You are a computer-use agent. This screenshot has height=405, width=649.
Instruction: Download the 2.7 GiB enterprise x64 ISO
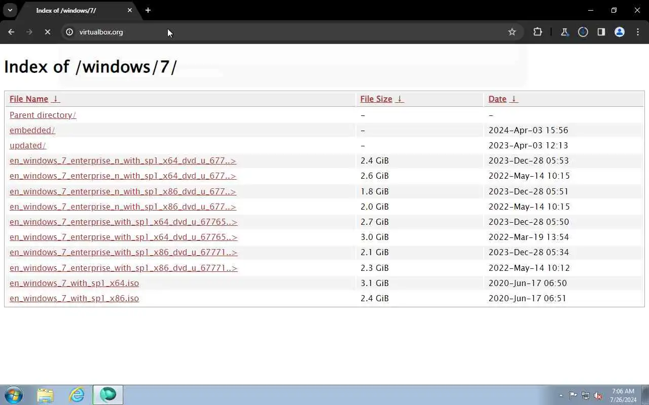tap(123, 222)
